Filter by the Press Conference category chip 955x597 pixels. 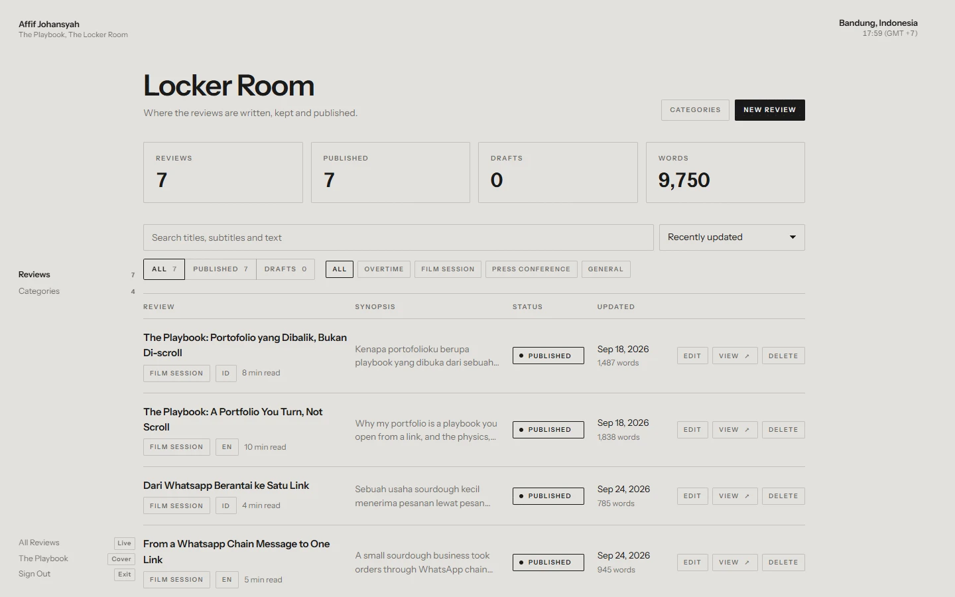(x=531, y=269)
